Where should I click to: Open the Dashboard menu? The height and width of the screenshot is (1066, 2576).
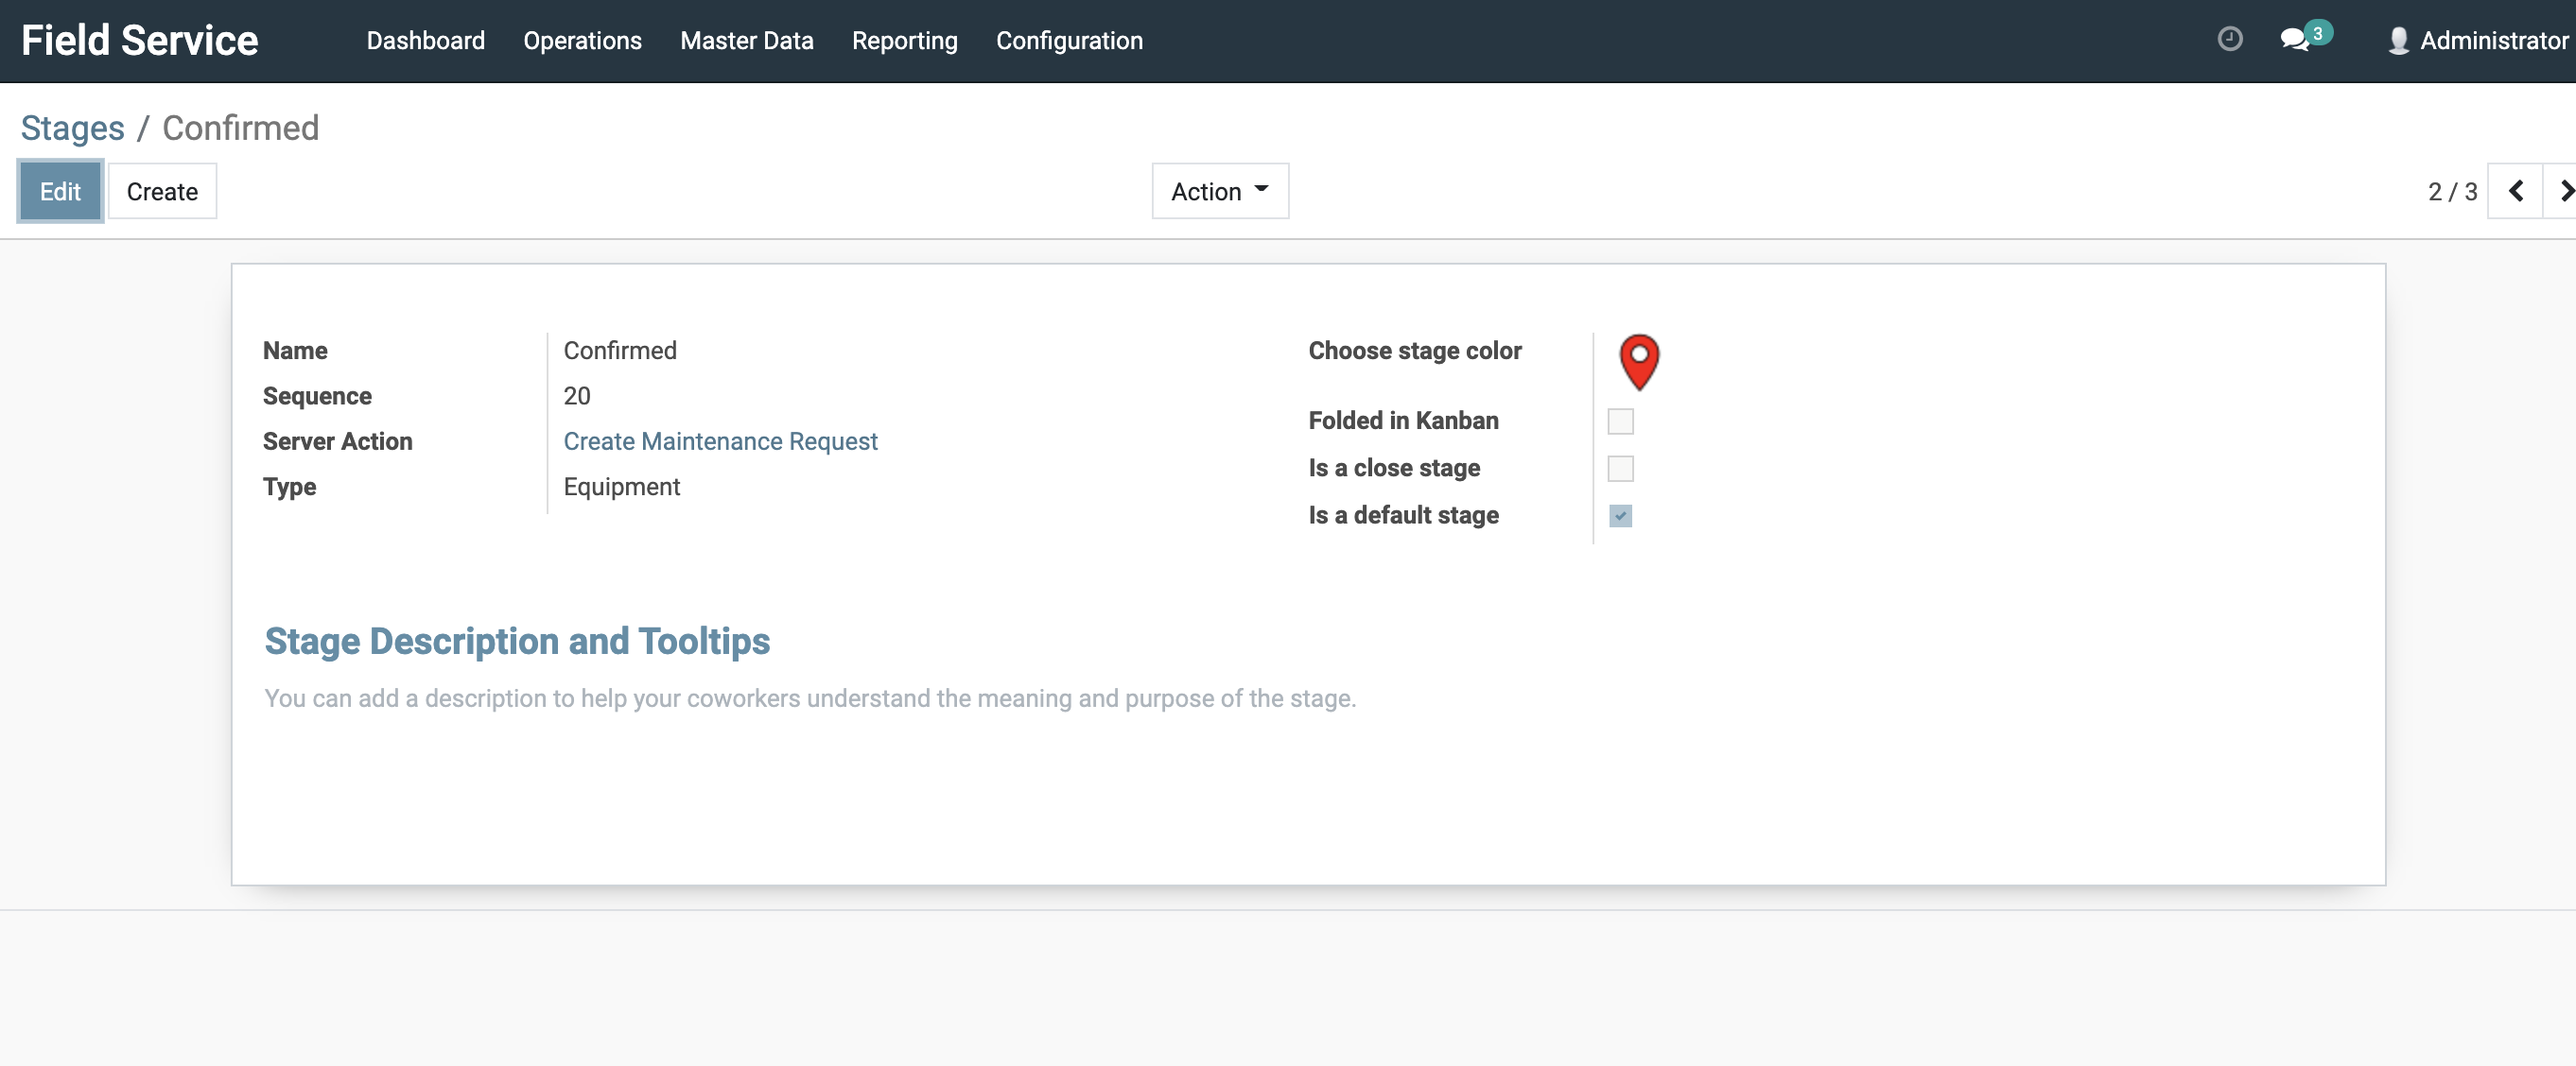pyautogui.click(x=426, y=41)
